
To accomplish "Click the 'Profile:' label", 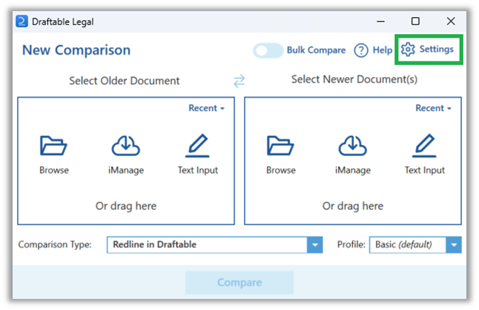I will pyautogui.click(x=351, y=244).
